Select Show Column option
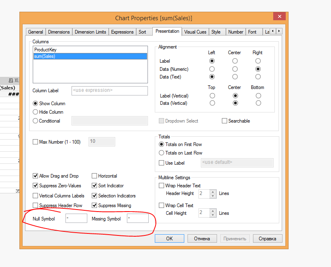 point(36,104)
